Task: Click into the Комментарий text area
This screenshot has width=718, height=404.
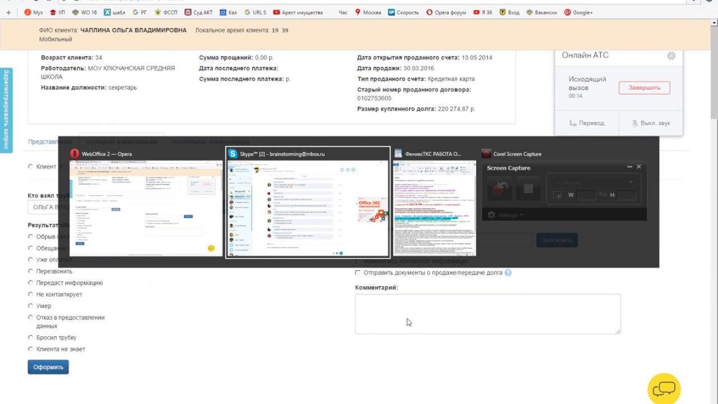Action: click(x=487, y=314)
